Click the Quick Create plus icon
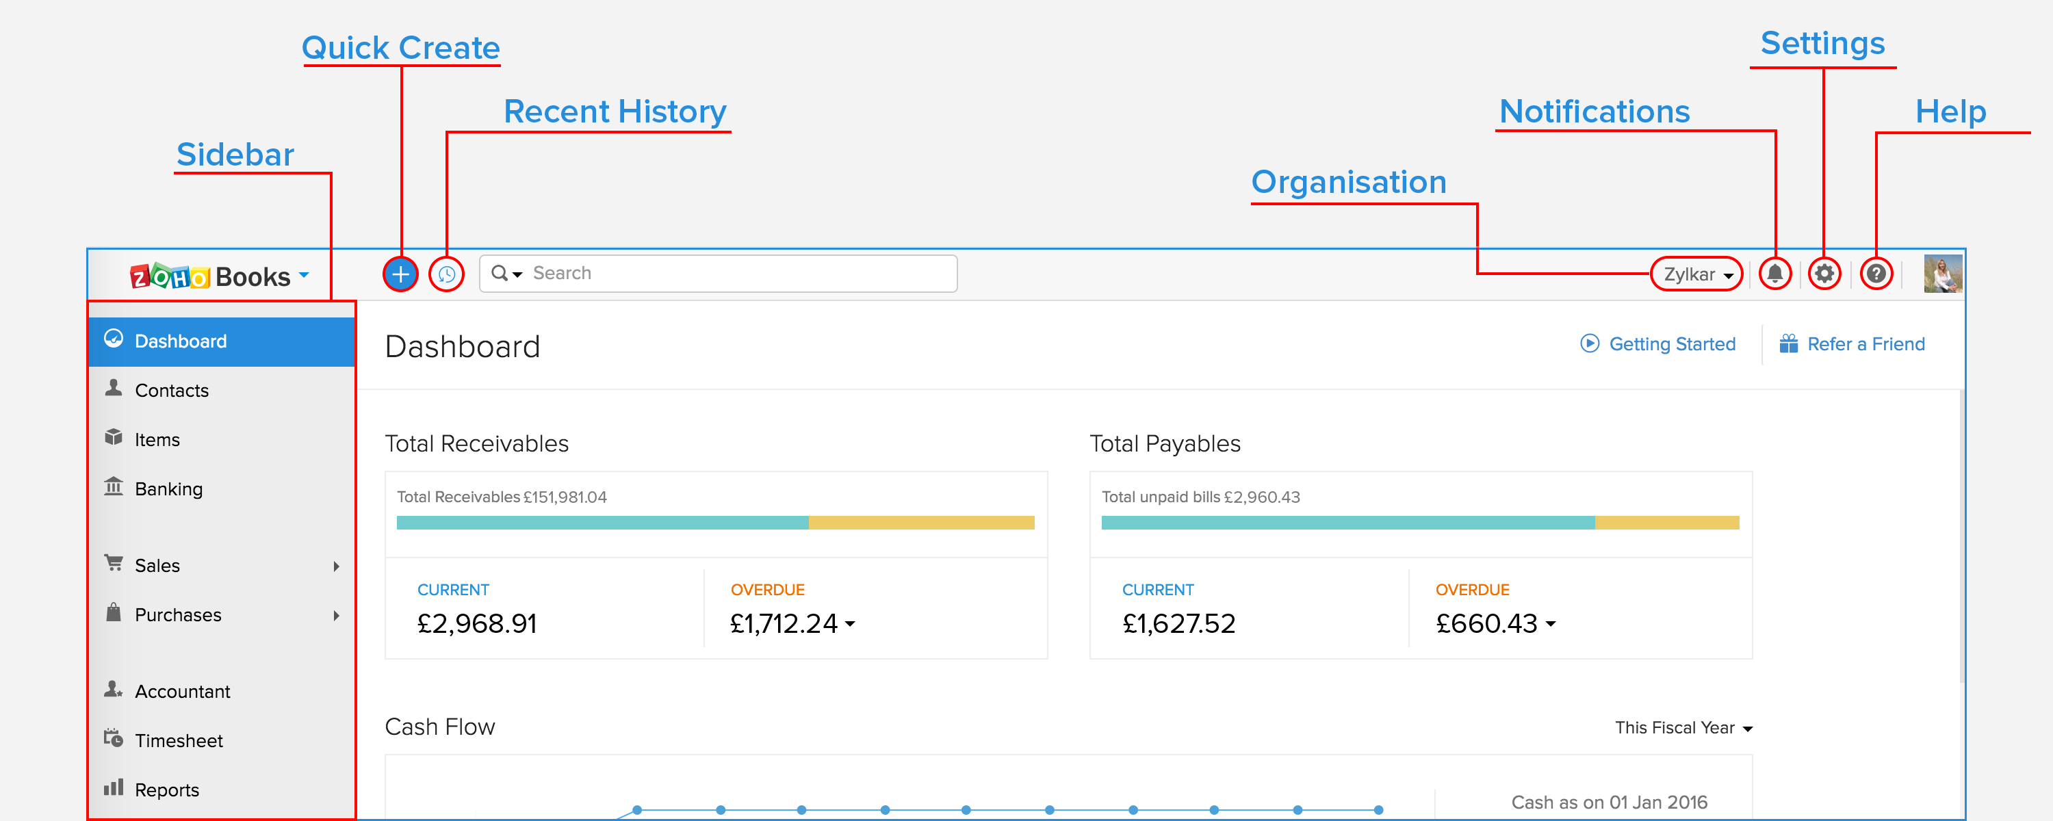The image size is (2053, 821). [x=400, y=274]
